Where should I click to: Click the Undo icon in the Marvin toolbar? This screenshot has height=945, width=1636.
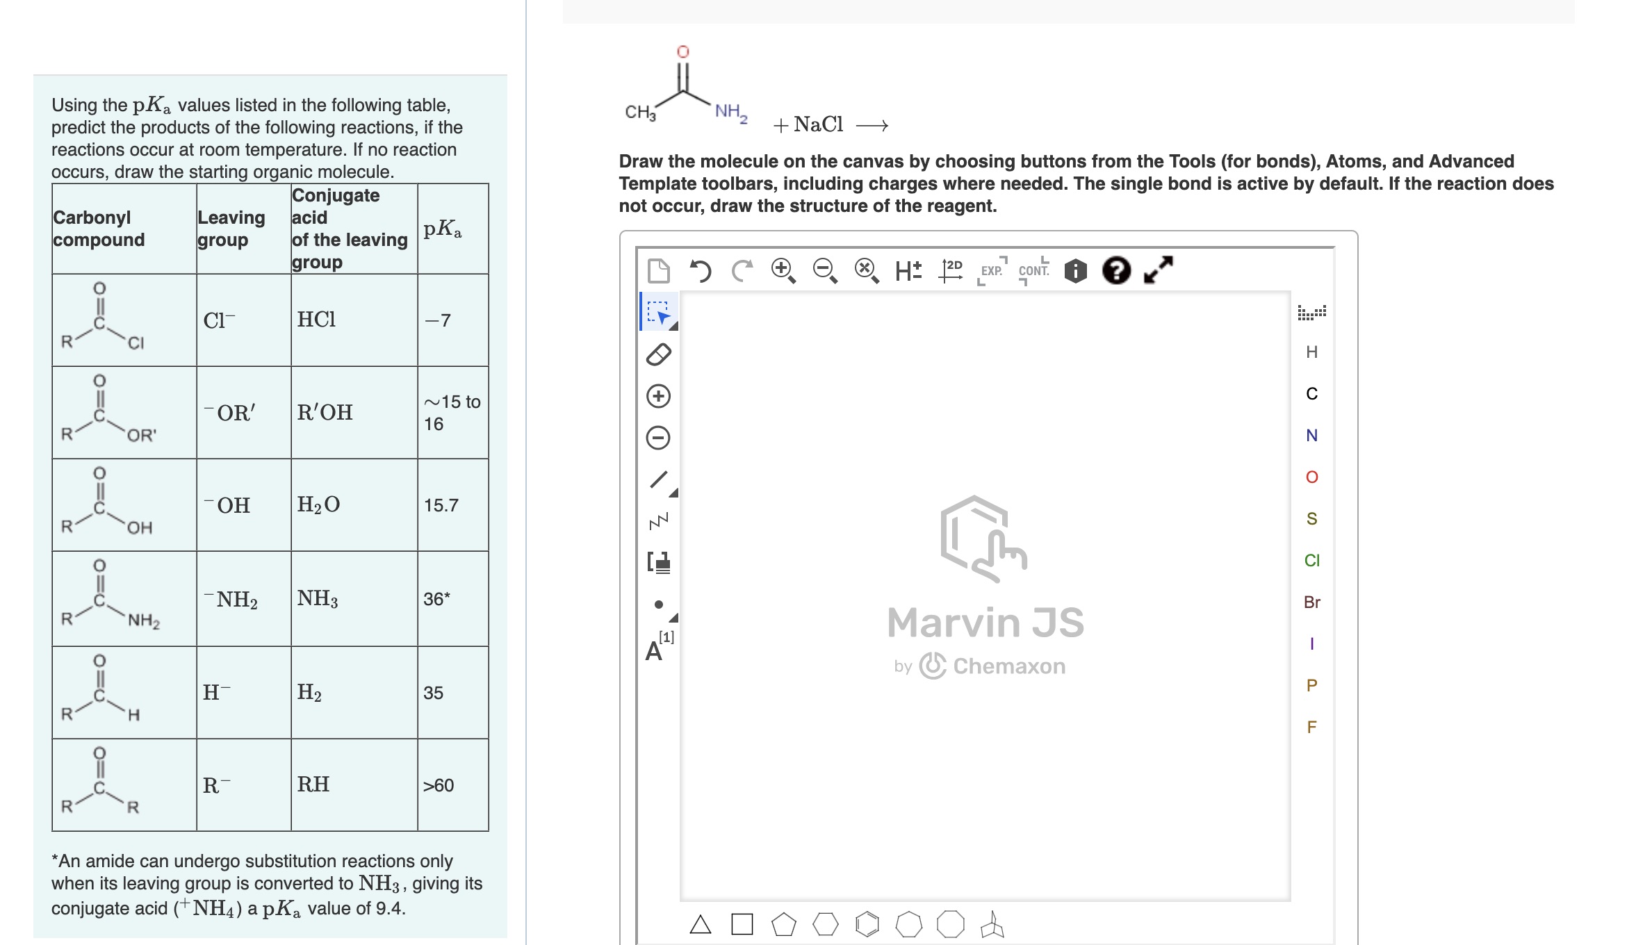pyautogui.click(x=702, y=271)
